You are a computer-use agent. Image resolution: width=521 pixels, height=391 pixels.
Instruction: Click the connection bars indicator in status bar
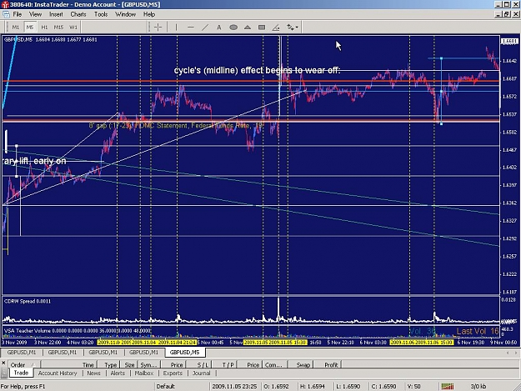(x=448, y=386)
